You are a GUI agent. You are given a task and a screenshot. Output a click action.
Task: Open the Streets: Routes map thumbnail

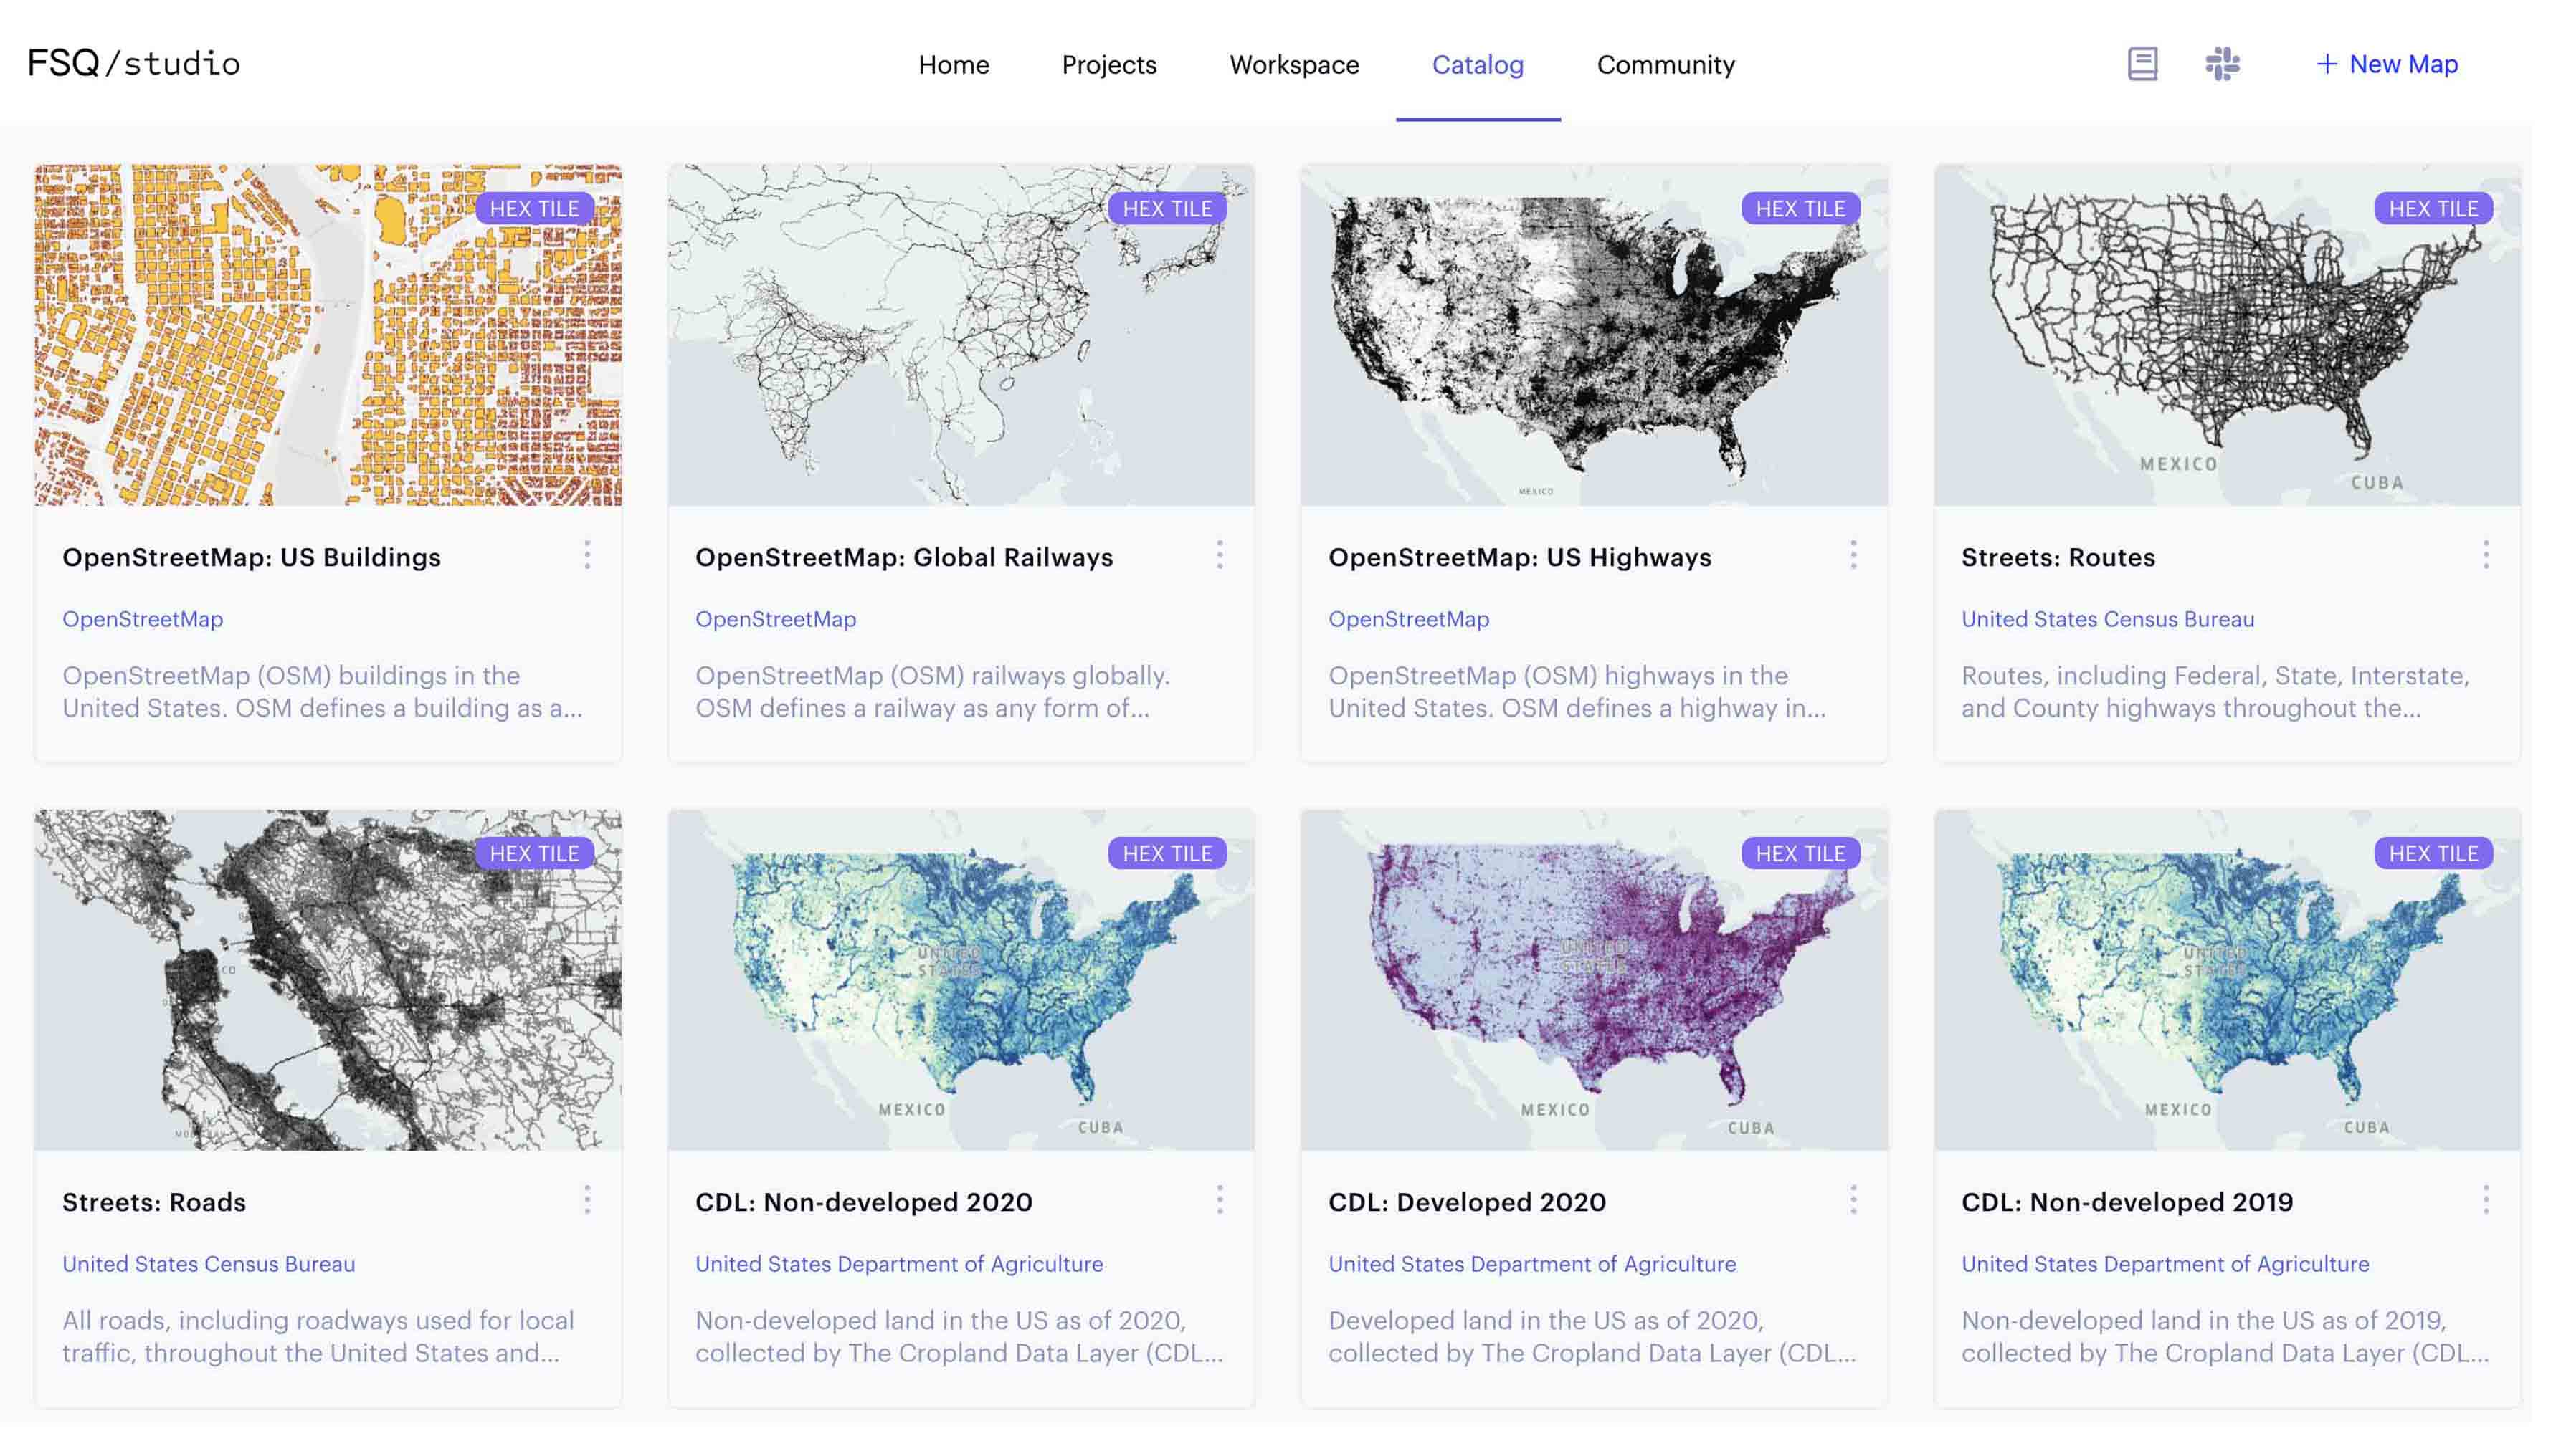(2227, 335)
